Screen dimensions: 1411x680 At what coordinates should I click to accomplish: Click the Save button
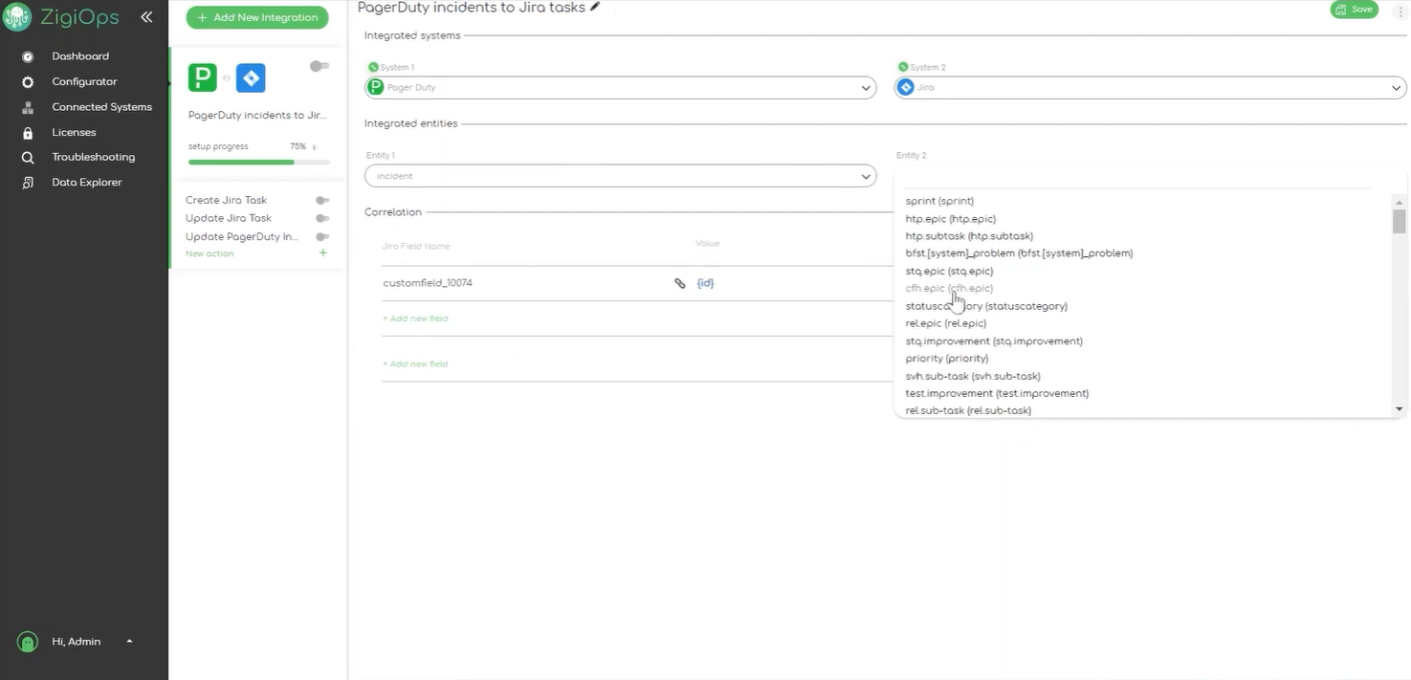tap(1354, 9)
